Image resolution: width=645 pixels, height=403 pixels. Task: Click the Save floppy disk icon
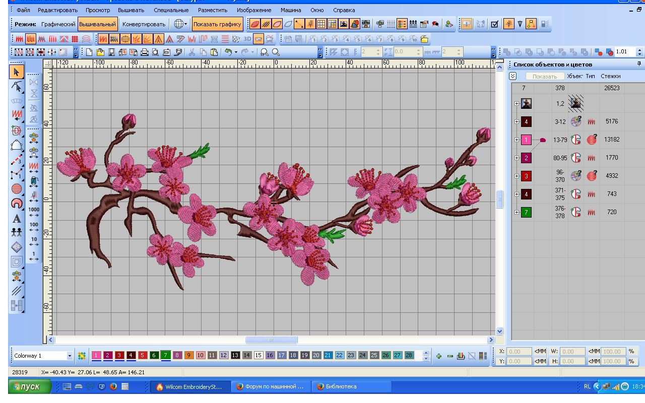pyautogui.click(x=111, y=52)
